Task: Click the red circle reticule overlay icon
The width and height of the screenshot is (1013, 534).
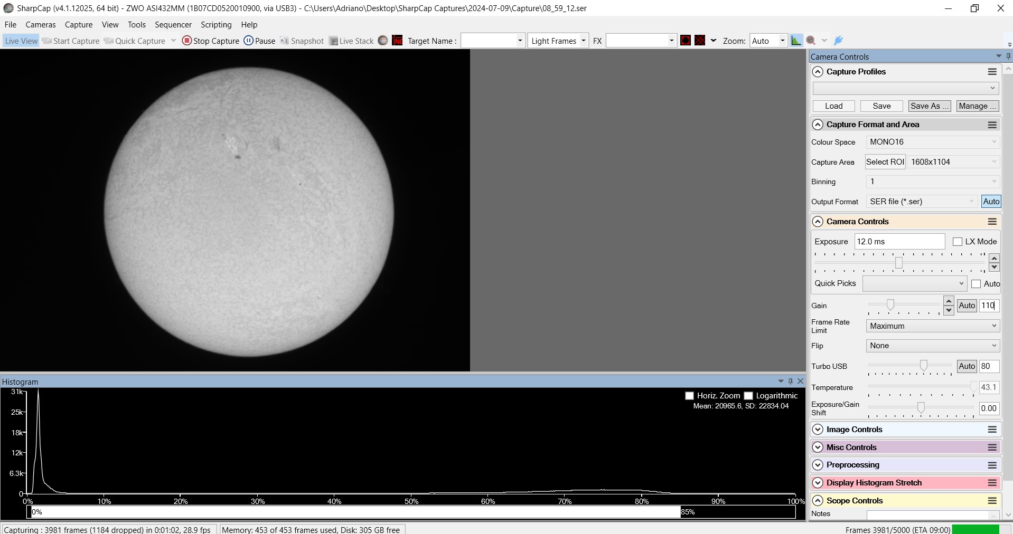Action: coord(686,41)
